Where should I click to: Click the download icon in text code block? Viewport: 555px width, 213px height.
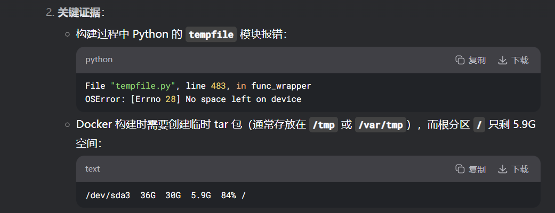[503, 169]
